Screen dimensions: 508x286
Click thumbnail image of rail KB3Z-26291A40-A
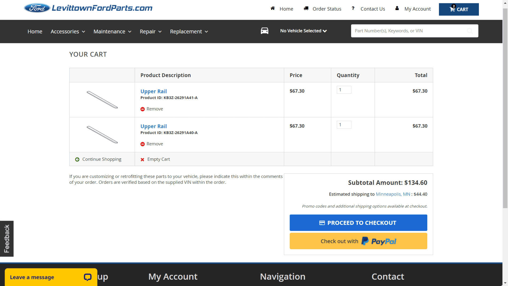point(102,135)
